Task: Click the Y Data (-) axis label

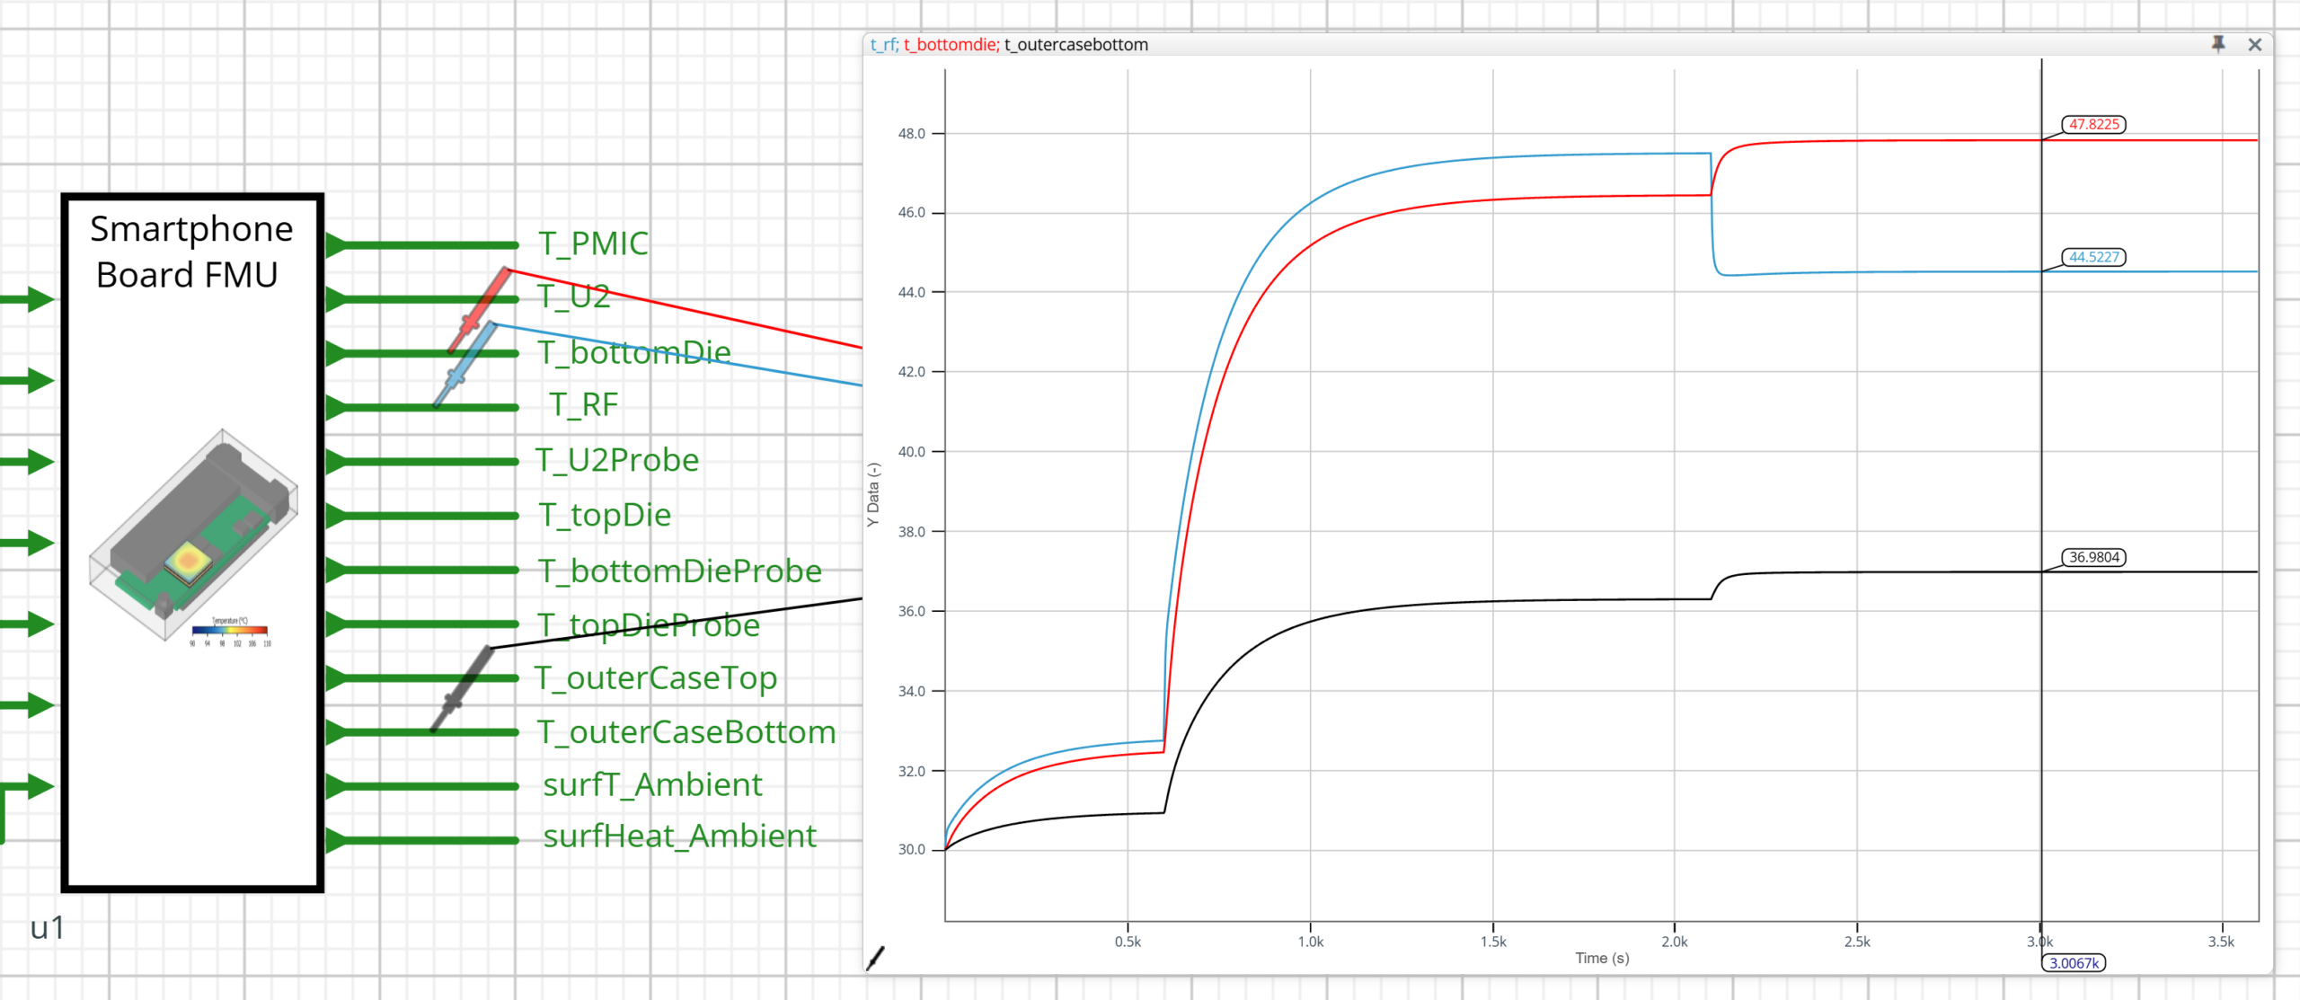Action: [x=873, y=494]
